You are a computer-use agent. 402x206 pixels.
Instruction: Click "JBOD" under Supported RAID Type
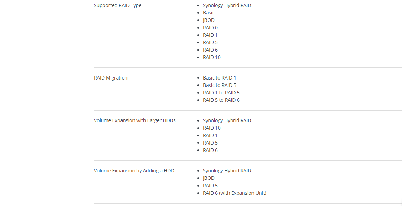click(x=209, y=20)
